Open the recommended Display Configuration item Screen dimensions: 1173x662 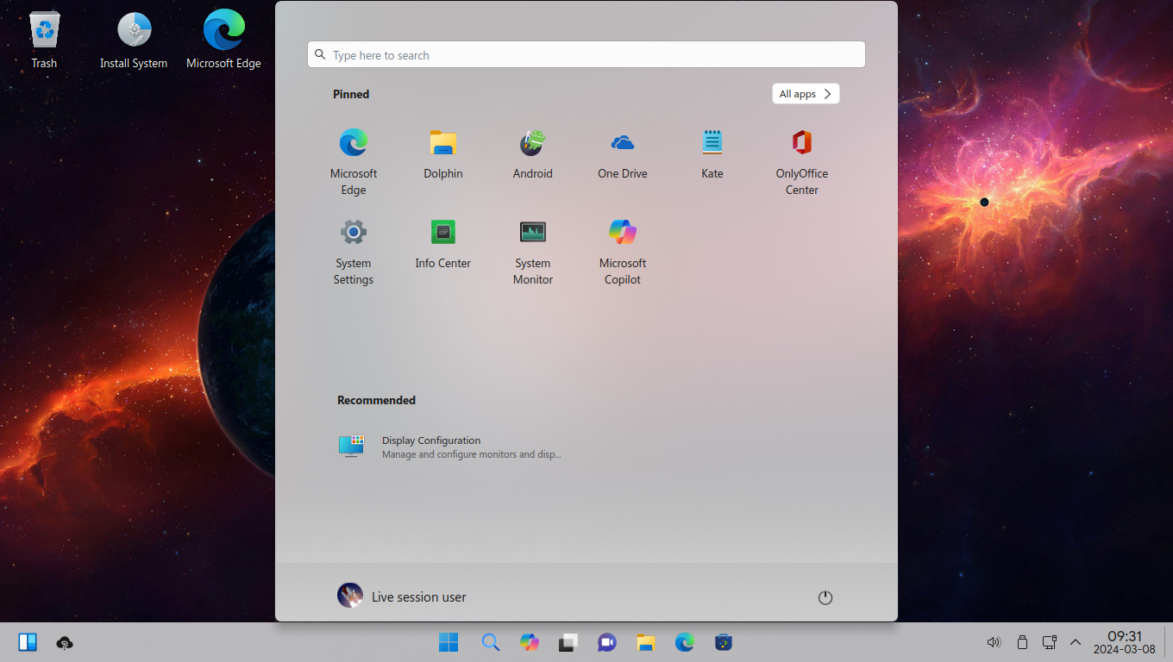452,447
